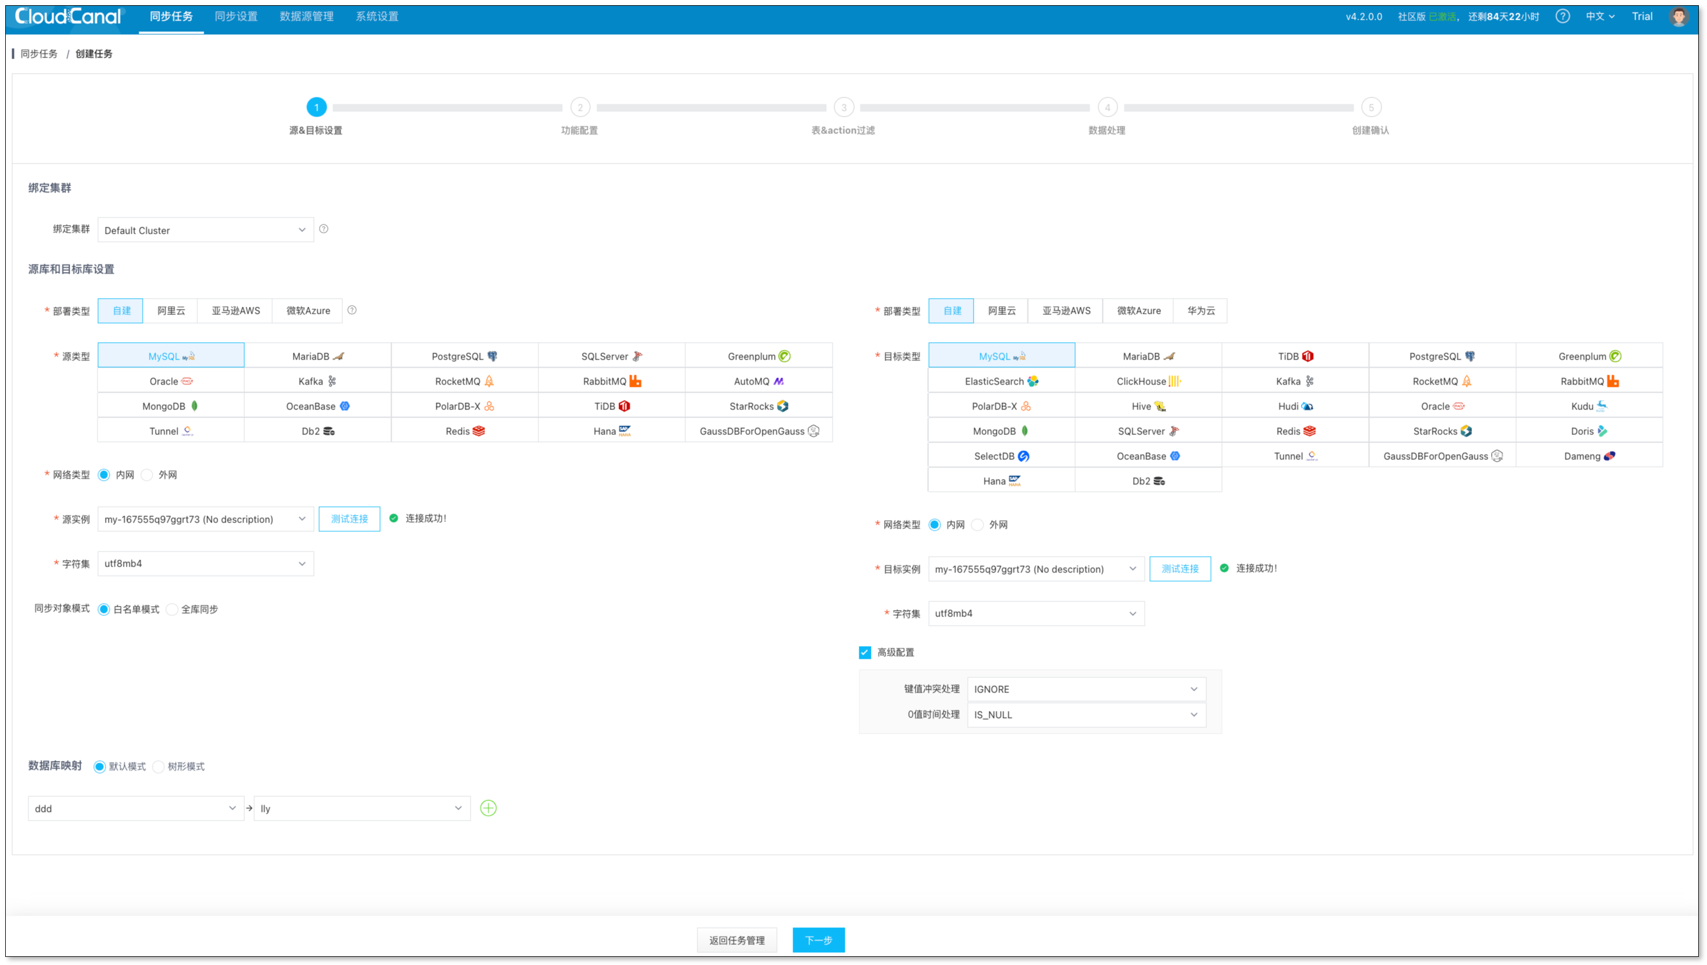Screen dimensions: 1707x965
Task: Open target 字符集 utf8mb4 dropdown
Action: tap(1036, 613)
